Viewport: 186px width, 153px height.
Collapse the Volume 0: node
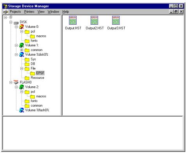tap(16, 27)
